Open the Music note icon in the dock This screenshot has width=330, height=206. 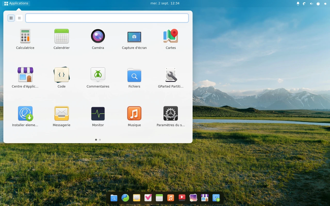click(171, 198)
